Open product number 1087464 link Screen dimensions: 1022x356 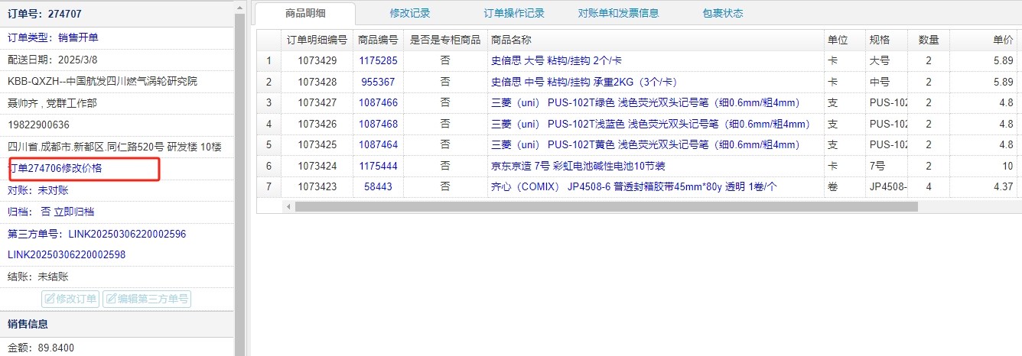378,144
